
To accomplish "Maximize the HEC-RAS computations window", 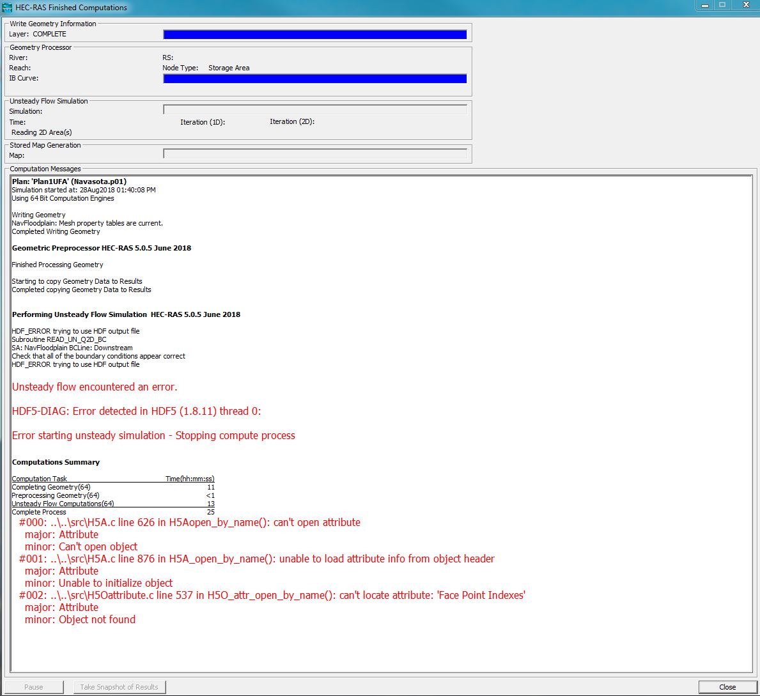I will (x=722, y=5).
